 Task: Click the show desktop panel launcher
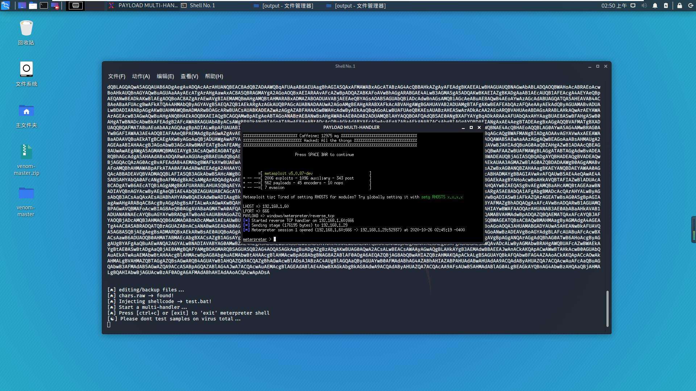point(22,5)
